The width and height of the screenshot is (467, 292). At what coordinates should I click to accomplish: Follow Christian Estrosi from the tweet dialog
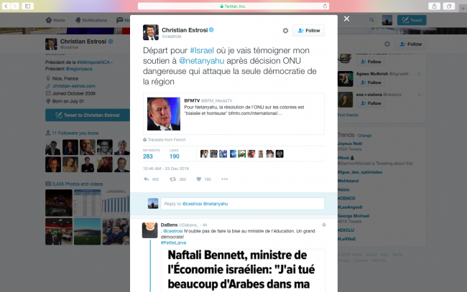pyautogui.click(x=308, y=31)
